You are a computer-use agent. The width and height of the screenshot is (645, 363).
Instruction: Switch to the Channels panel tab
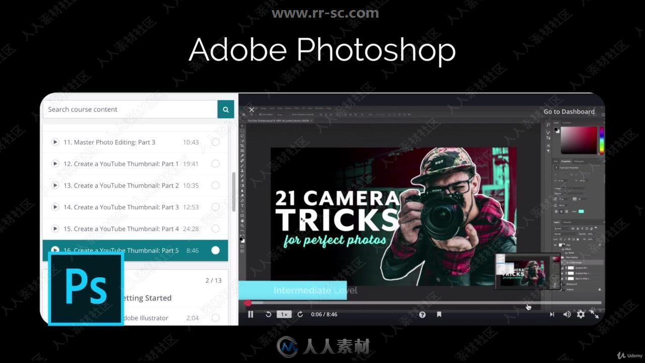tap(567, 222)
